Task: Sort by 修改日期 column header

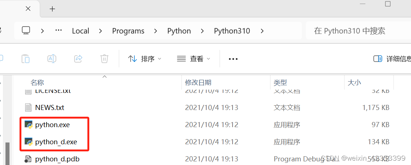Action: pyautogui.click(x=198, y=83)
